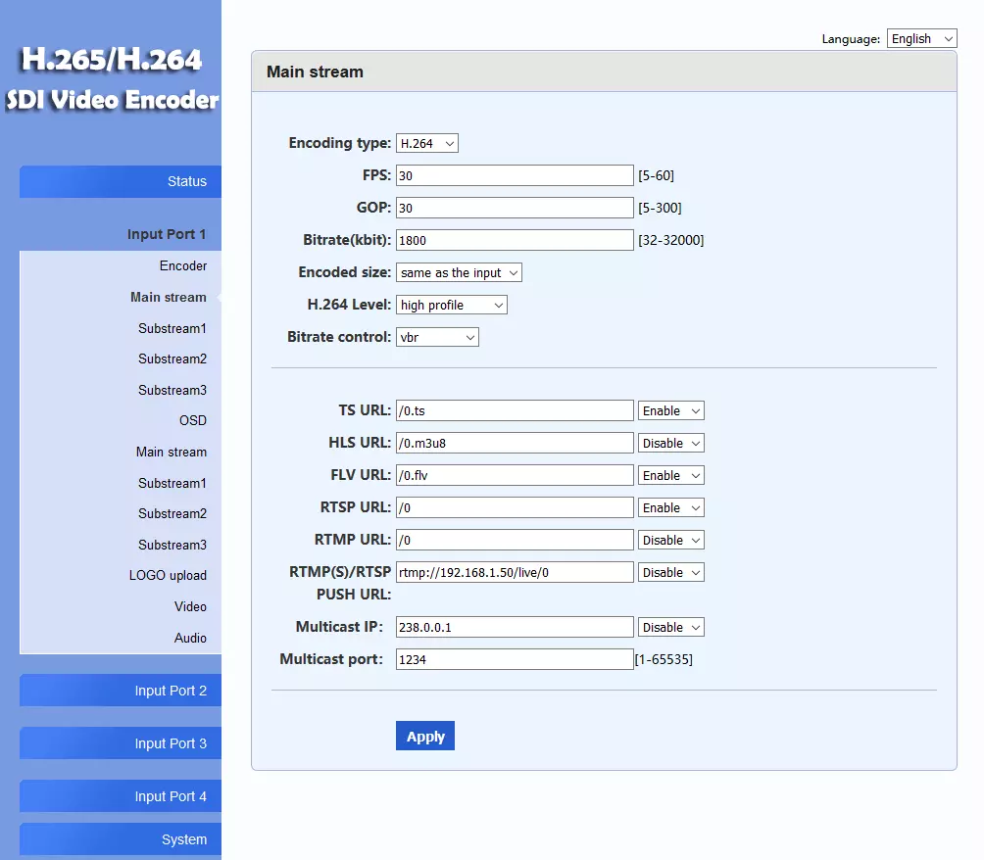This screenshot has height=860, width=984.
Task: Focus the FPS input field
Action: (x=515, y=175)
